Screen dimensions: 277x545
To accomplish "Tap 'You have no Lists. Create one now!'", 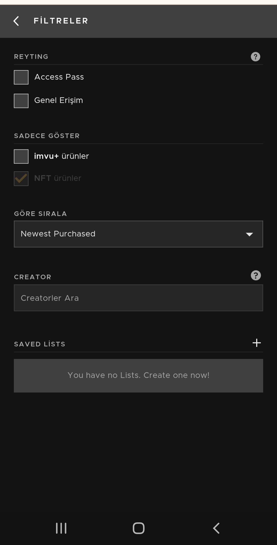I will click(x=138, y=376).
